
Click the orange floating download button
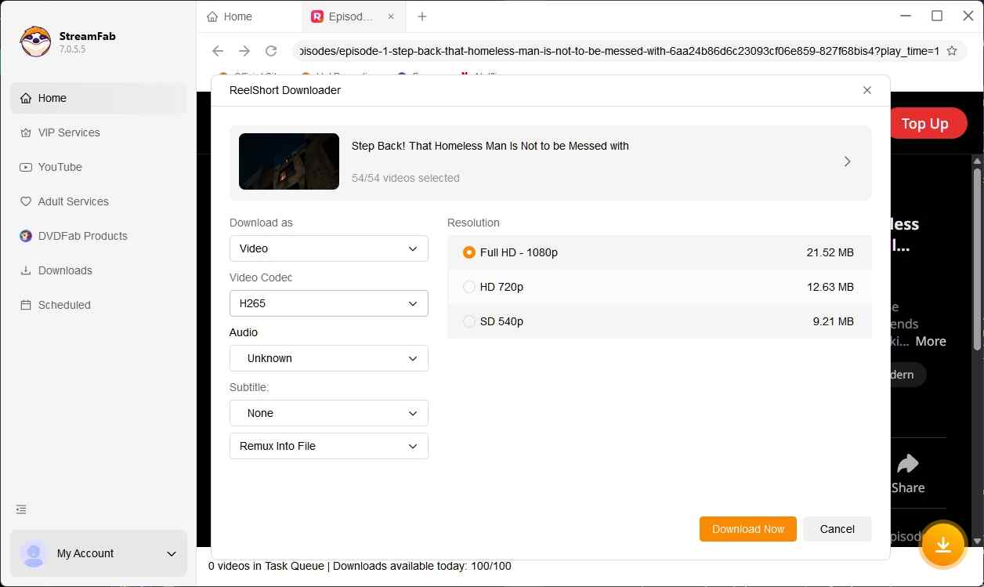point(943,544)
